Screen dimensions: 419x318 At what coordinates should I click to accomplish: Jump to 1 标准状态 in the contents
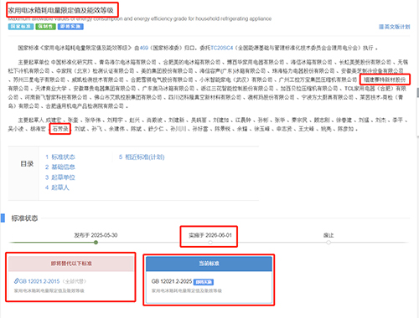click(60, 157)
